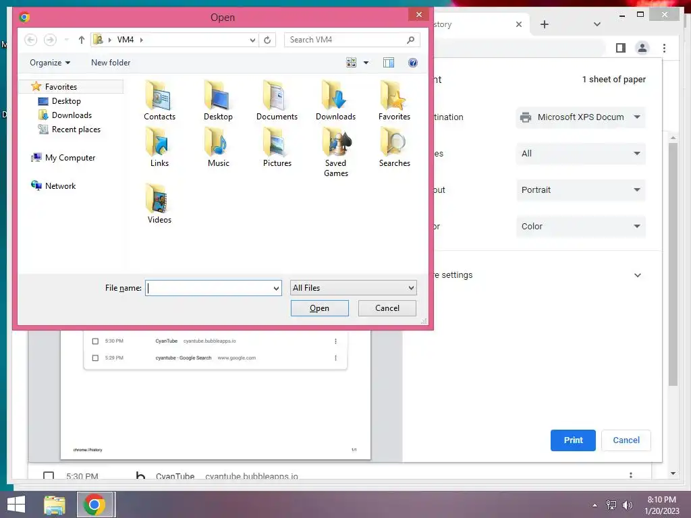Open the Videos folder
Image resolution: width=691 pixels, height=518 pixels.
click(159, 204)
